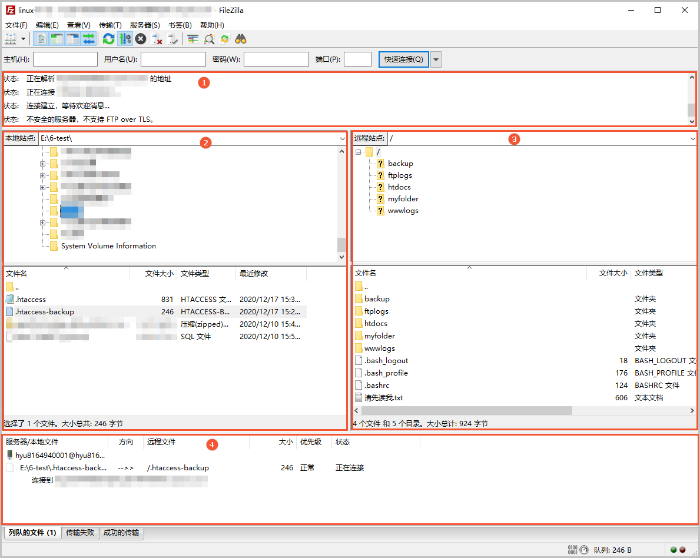Image resolution: width=700 pixels, height=558 pixels.
Task: Switch to 成功的传输 tab
Action: [x=121, y=533]
